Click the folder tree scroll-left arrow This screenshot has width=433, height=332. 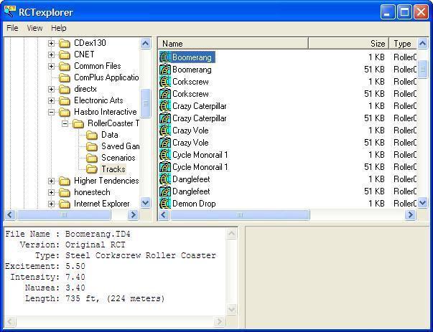(10, 214)
